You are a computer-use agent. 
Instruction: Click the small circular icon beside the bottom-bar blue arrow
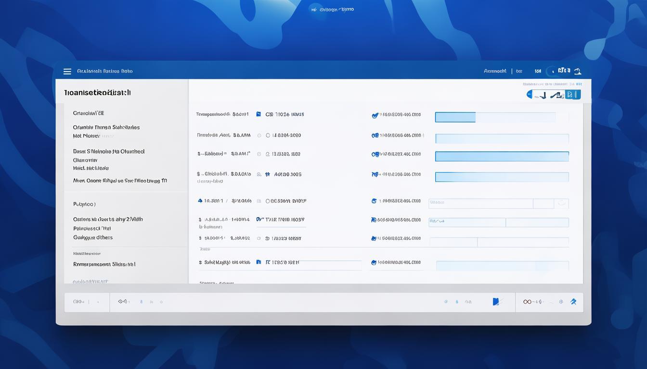[x=561, y=302]
